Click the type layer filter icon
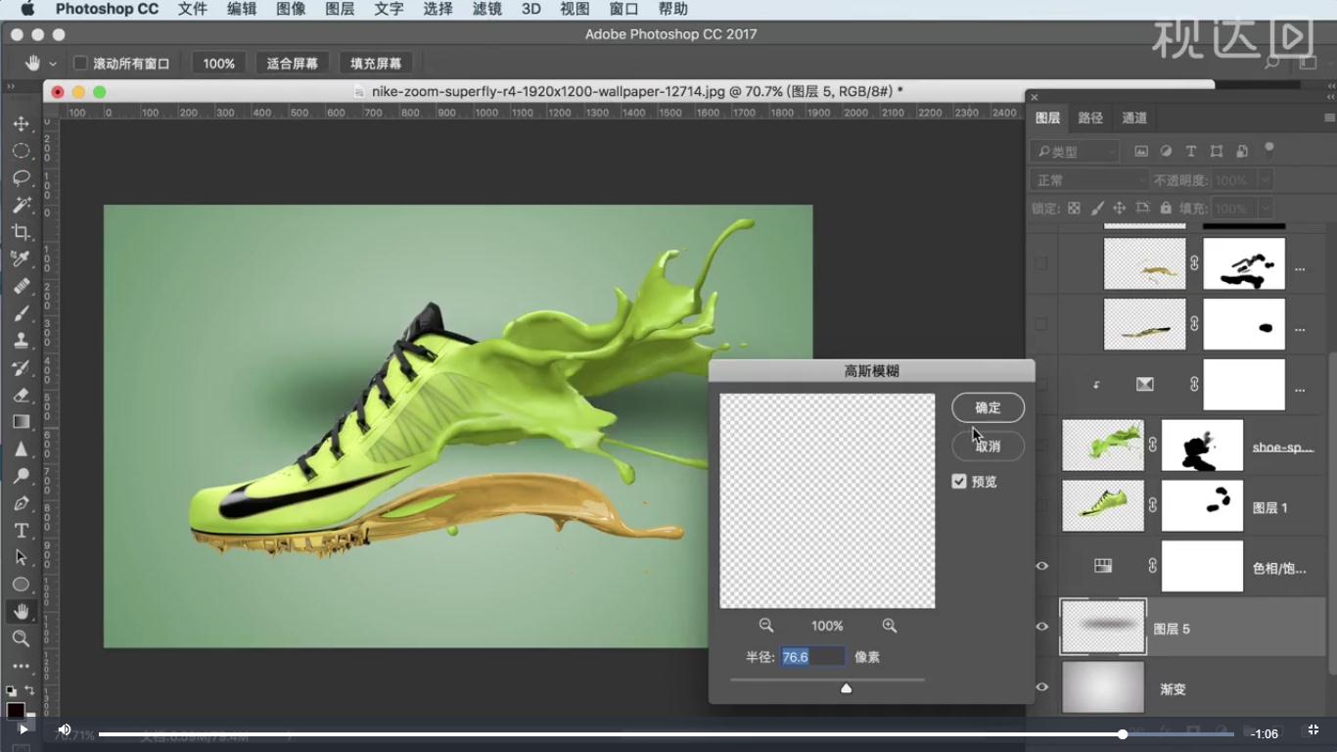The width and height of the screenshot is (1337, 752). tap(1191, 151)
